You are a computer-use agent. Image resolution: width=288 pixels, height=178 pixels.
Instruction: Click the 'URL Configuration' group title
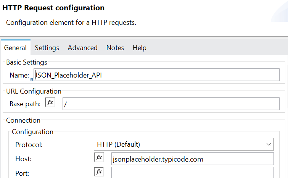pos(34,91)
